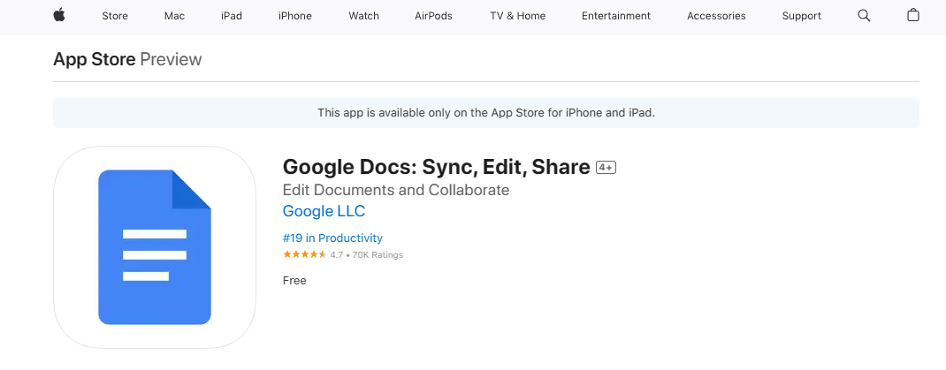This screenshot has width=946, height=370.
Task: Click the Apple logo icon
Action: (x=59, y=15)
